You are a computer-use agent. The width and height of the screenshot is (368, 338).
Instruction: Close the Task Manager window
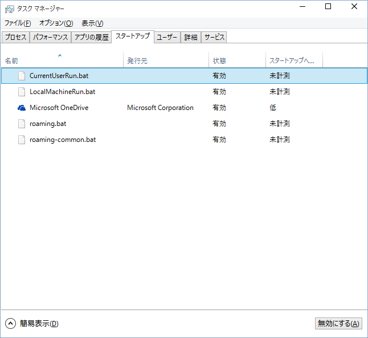(354, 7)
